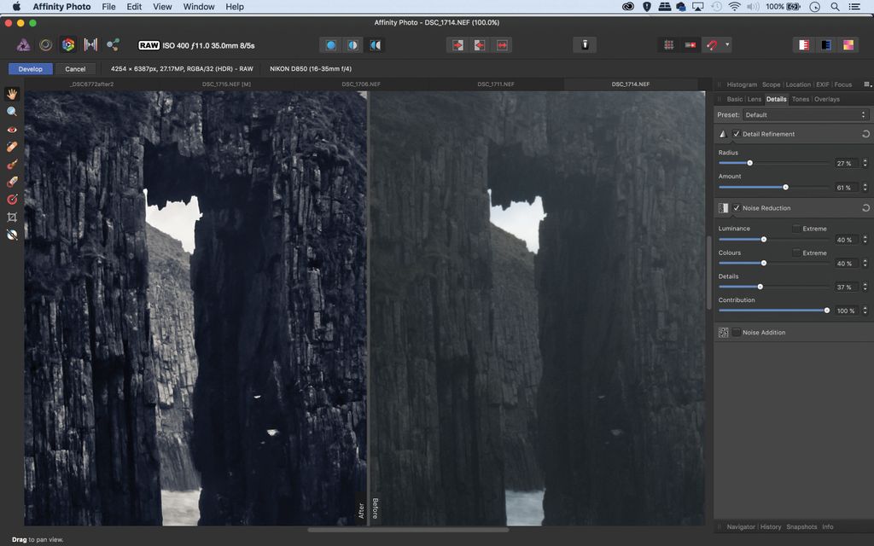Select the Zoom tool
The height and width of the screenshot is (546, 874).
[x=12, y=112]
